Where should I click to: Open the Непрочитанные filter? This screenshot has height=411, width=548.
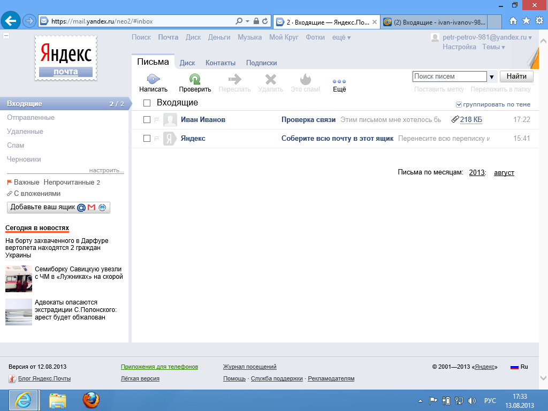pyautogui.click(x=72, y=182)
